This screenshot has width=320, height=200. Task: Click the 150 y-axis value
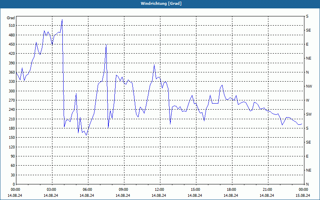pos(12,137)
